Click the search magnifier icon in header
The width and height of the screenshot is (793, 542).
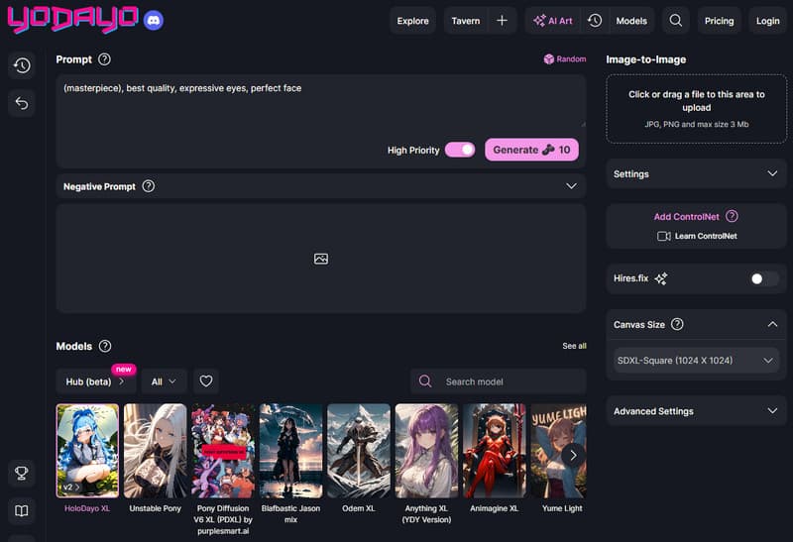[676, 21]
